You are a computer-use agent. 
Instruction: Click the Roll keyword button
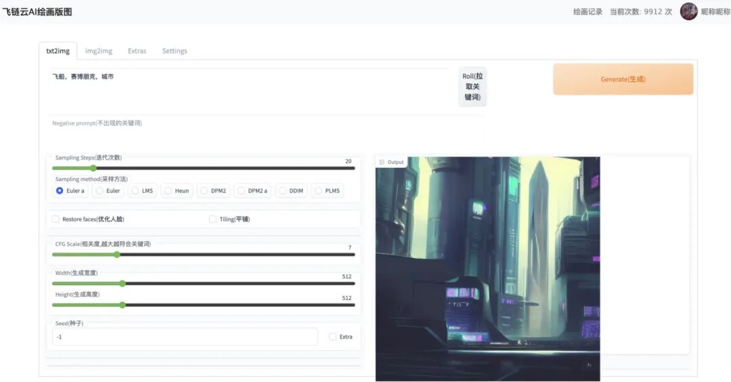coord(472,87)
